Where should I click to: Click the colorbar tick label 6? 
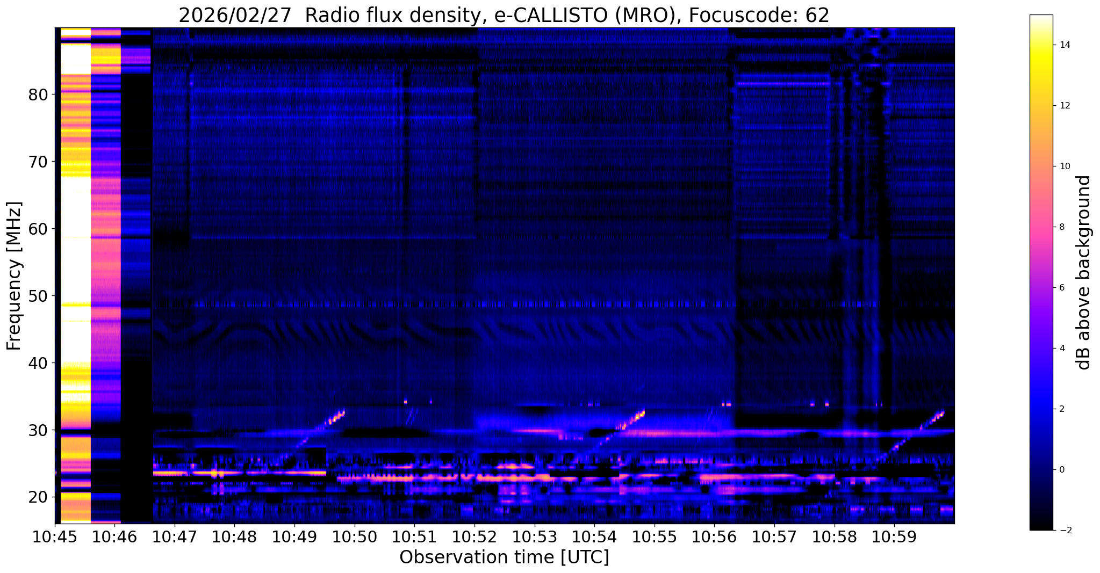coord(1061,288)
